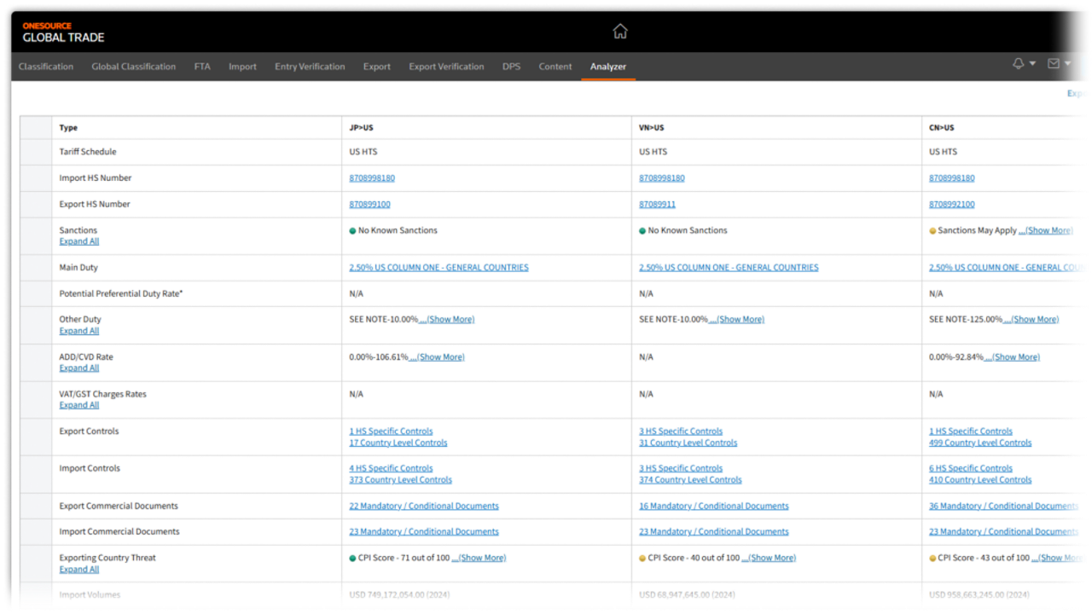Click Expand All under Sanctions
The height and width of the screenshot is (614, 1092).
tap(78, 241)
